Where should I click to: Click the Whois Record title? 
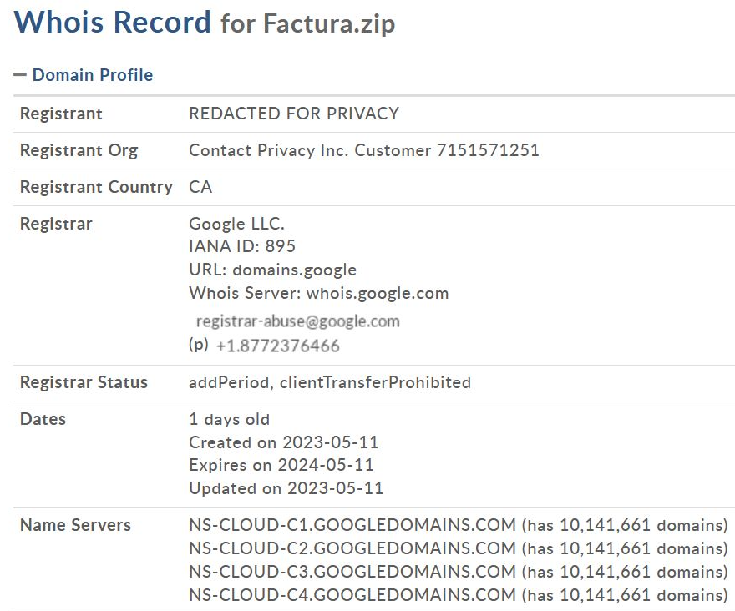[113, 22]
